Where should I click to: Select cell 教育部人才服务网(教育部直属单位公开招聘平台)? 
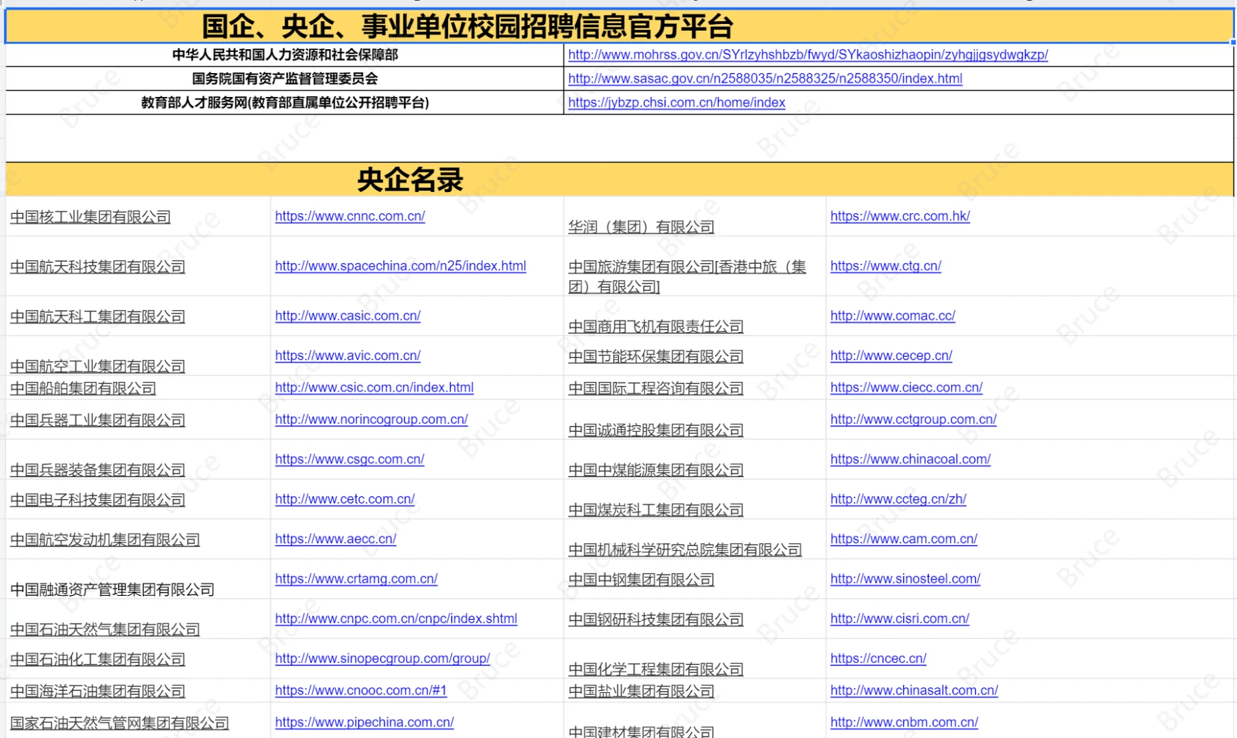tap(284, 102)
